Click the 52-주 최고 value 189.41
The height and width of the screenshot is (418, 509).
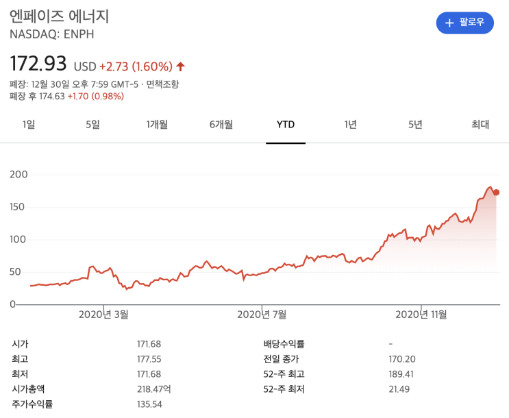(401, 374)
